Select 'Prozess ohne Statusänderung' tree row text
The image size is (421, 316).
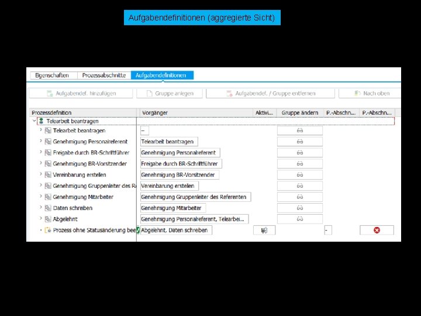pyautogui.click(x=95, y=231)
